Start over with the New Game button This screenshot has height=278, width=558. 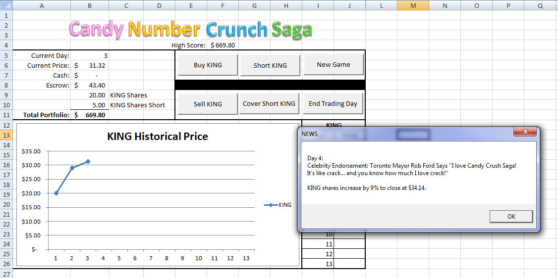(x=333, y=65)
